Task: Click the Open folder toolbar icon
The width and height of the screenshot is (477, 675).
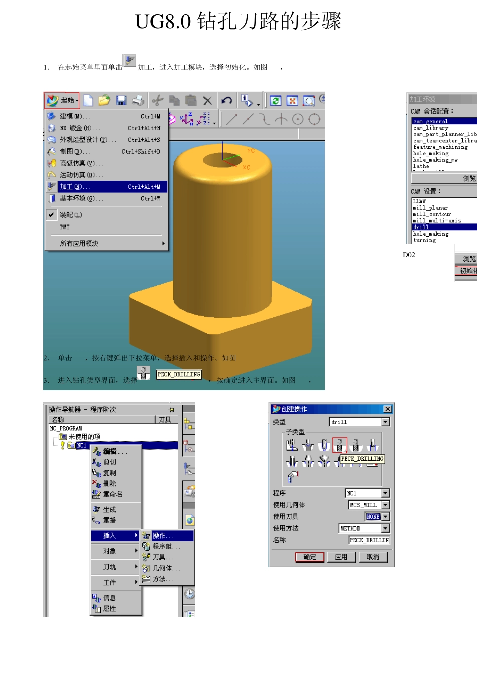Action: pyautogui.click(x=104, y=101)
